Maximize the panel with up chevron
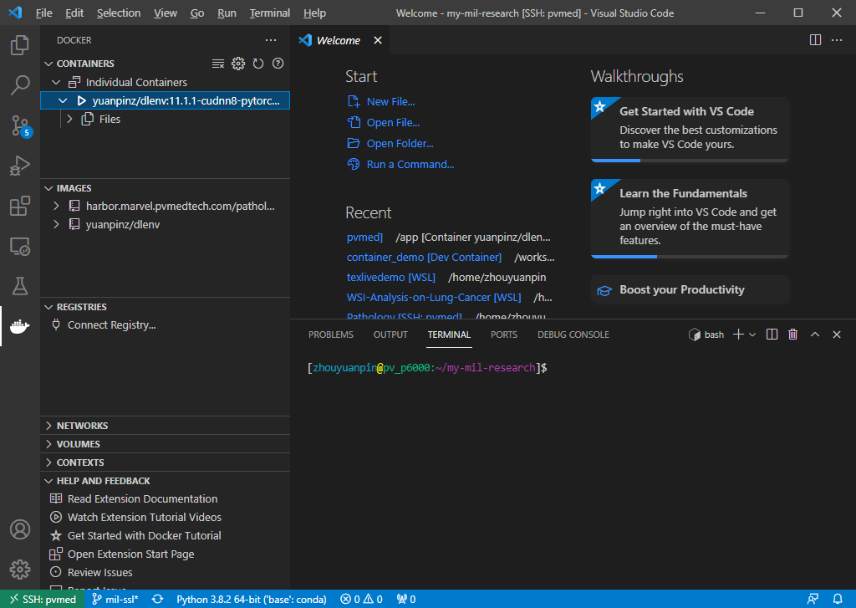856x608 pixels. (x=814, y=335)
